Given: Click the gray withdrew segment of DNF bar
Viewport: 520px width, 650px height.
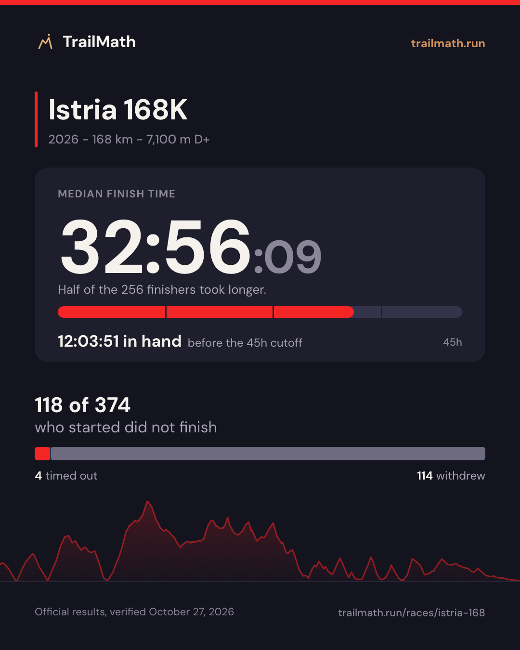Looking at the screenshot, I should click(268, 454).
